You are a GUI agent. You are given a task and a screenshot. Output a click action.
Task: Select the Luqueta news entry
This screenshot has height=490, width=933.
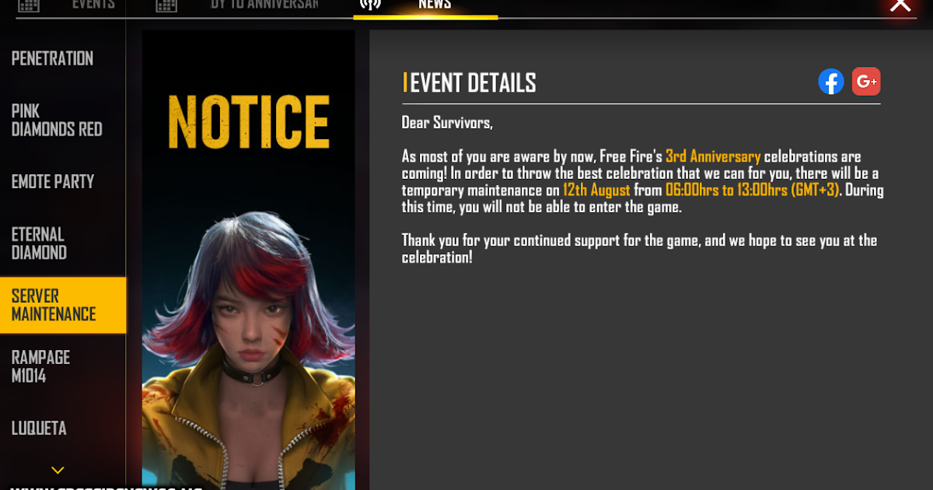63,428
